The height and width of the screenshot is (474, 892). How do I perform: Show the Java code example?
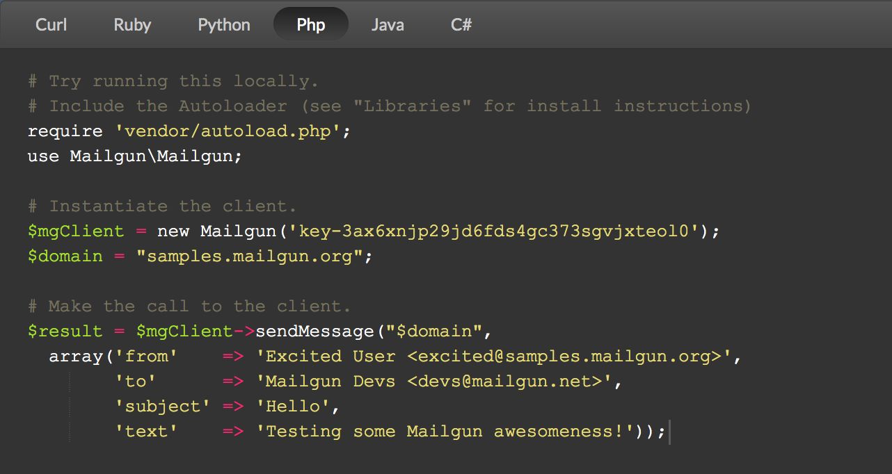coord(388,24)
